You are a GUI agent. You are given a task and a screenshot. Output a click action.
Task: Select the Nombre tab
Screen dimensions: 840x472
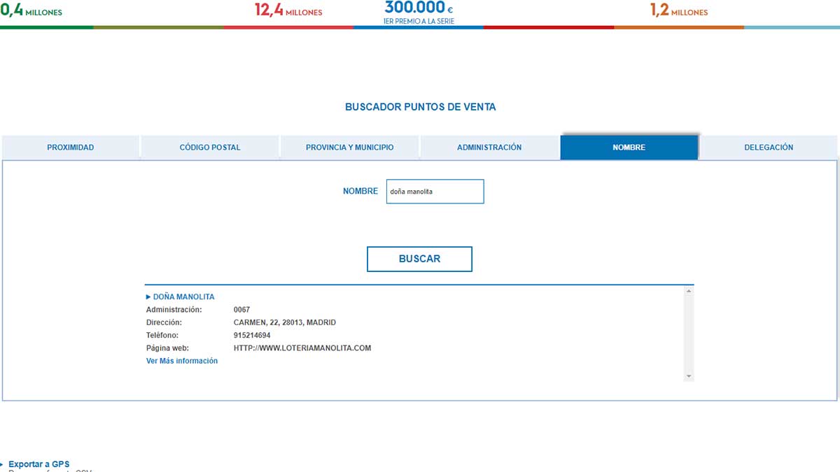[629, 148]
